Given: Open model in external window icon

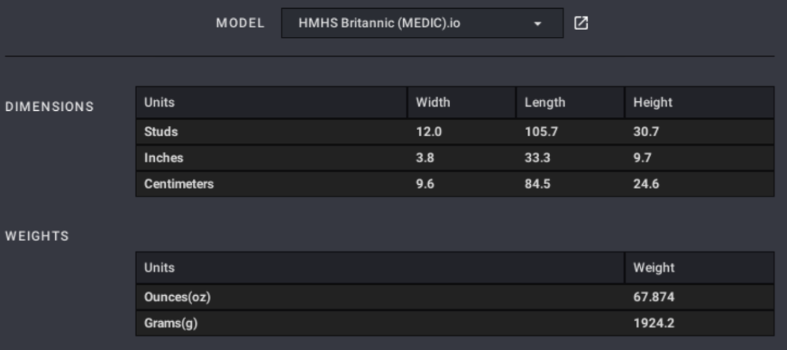Looking at the screenshot, I should click(581, 23).
